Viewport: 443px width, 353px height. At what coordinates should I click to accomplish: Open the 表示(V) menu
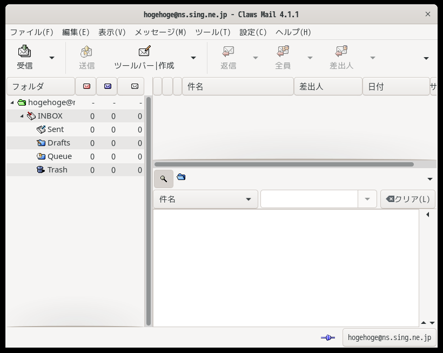coord(112,32)
